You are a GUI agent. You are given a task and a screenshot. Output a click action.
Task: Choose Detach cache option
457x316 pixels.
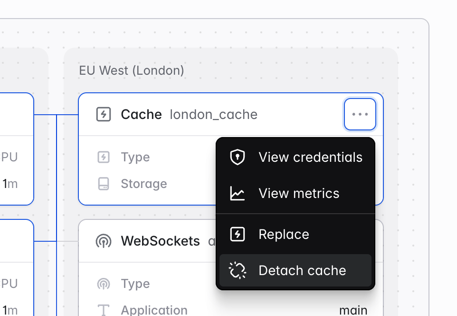pos(295,270)
